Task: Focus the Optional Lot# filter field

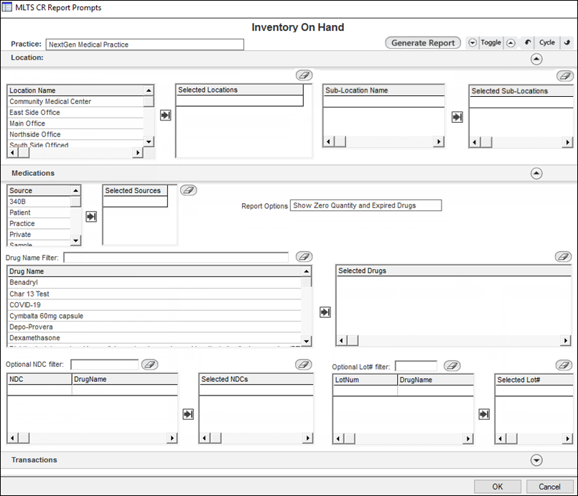Action: click(416, 366)
